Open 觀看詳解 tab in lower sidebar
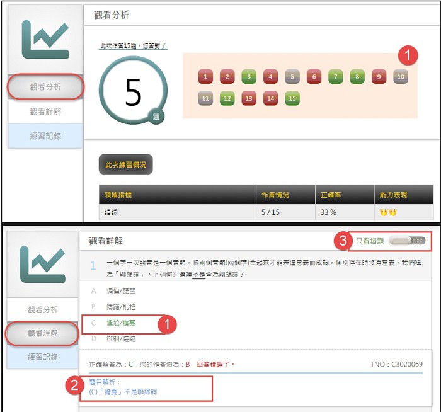Image resolution: width=441 pixels, height=412 pixels. (x=42, y=333)
